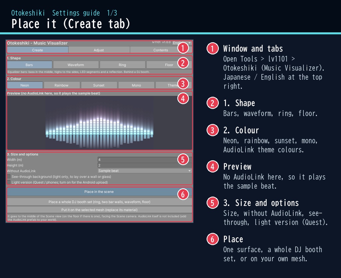Screen dimensions: 341x278
Task: Choose the Mono colour
Action: coord(136,85)
